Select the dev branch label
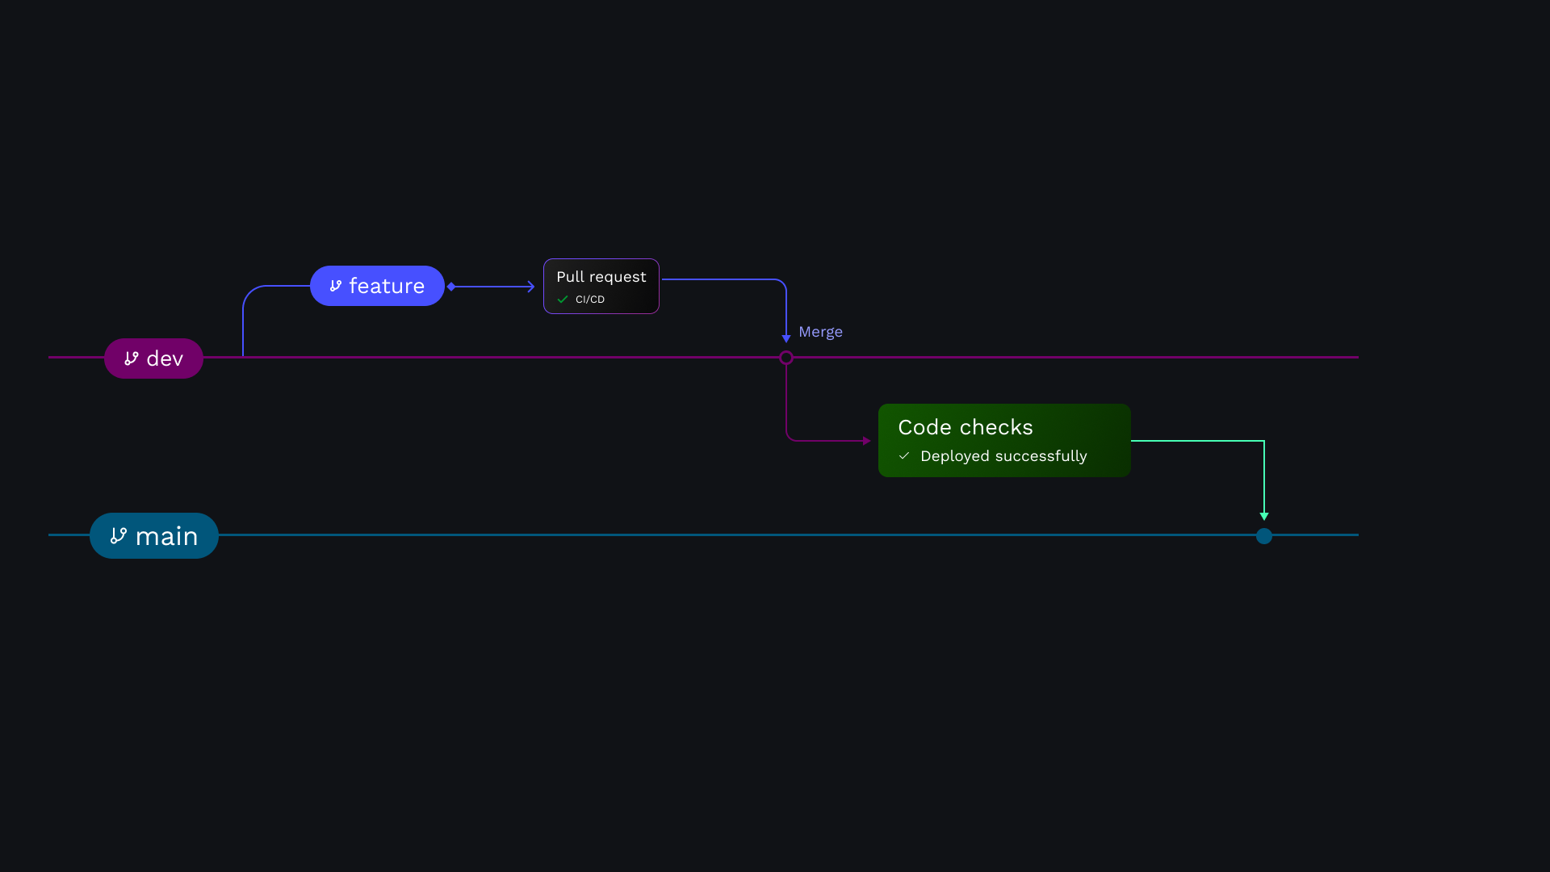This screenshot has width=1550, height=872. tap(165, 358)
